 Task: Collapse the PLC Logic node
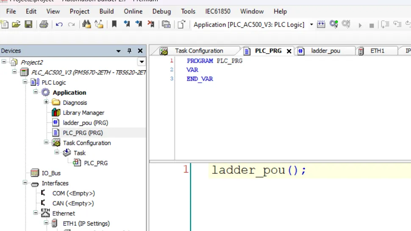pyautogui.click(x=25, y=82)
